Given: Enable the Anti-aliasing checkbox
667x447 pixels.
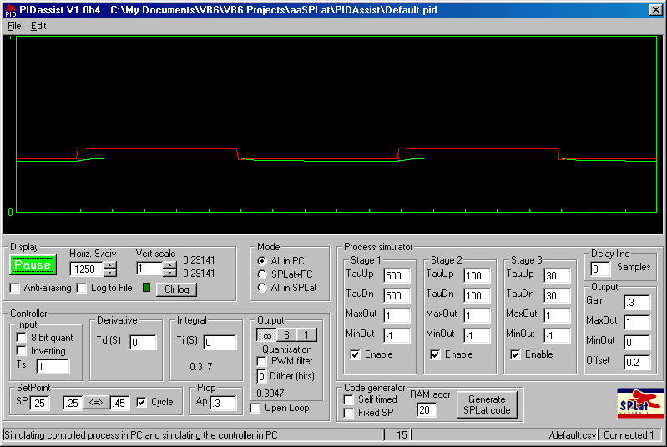Looking at the screenshot, I should click(15, 289).
